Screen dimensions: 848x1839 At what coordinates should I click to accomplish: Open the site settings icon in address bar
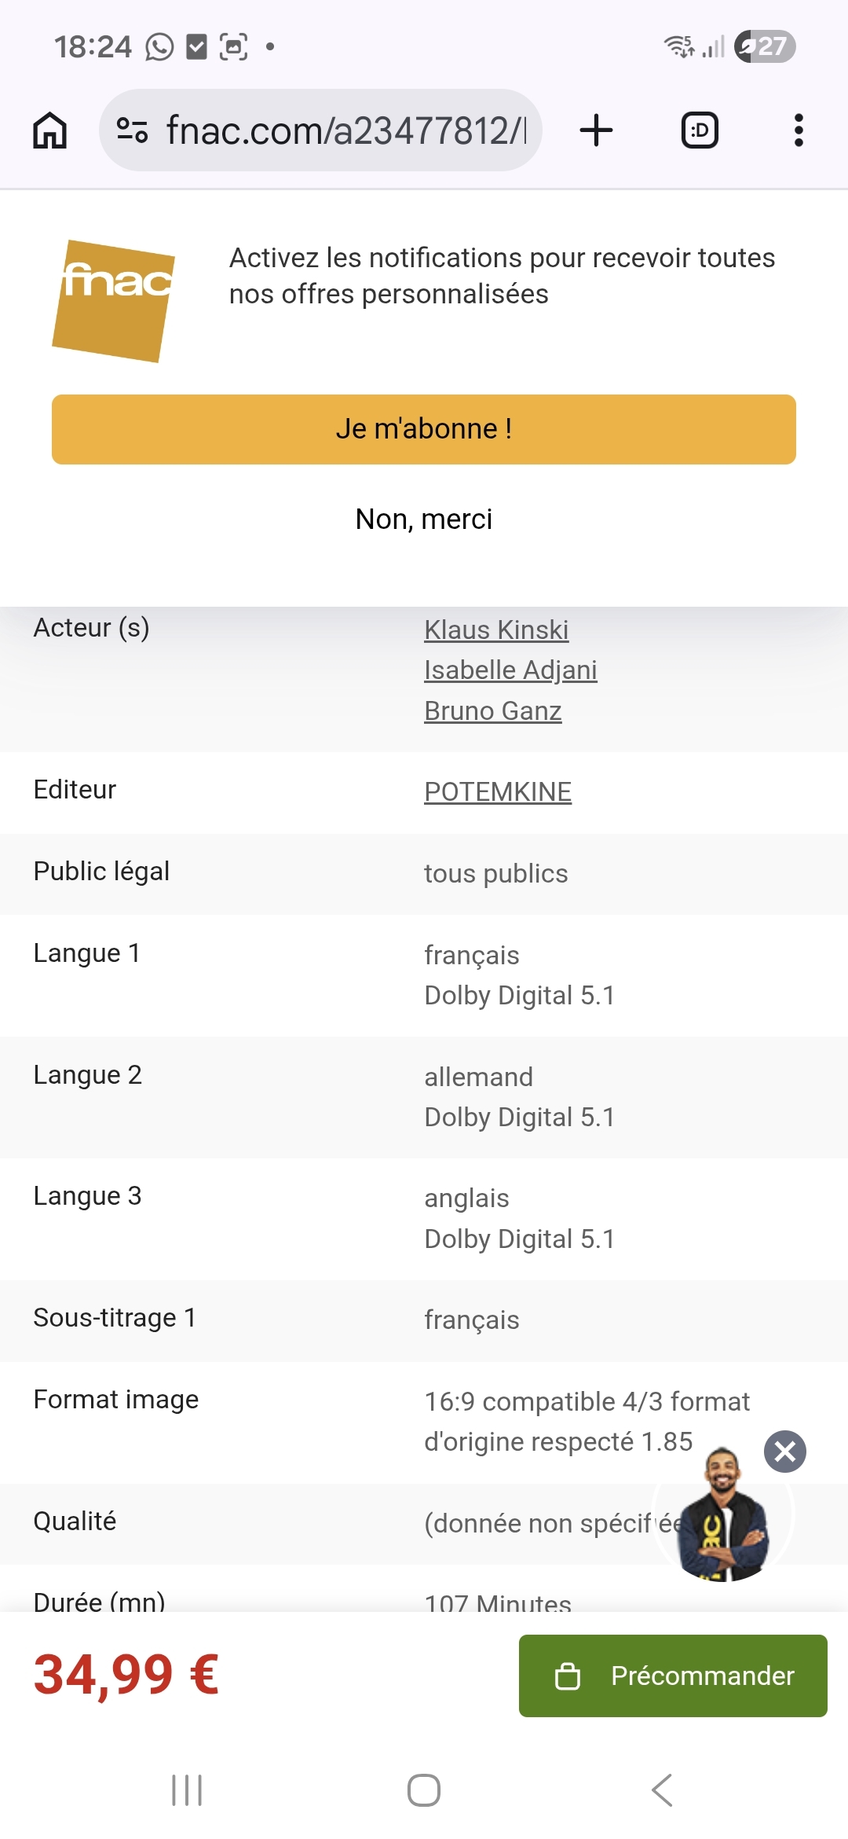coord(132,130)
